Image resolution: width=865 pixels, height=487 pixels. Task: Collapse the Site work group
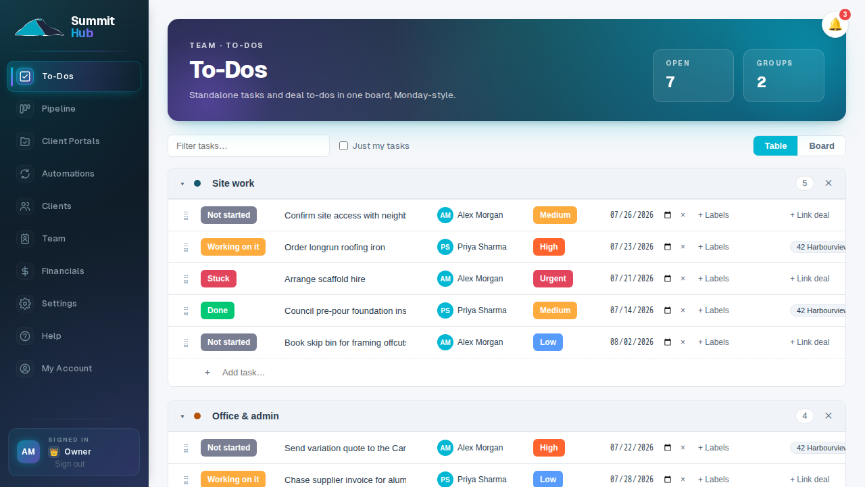[x=182, y=184]
